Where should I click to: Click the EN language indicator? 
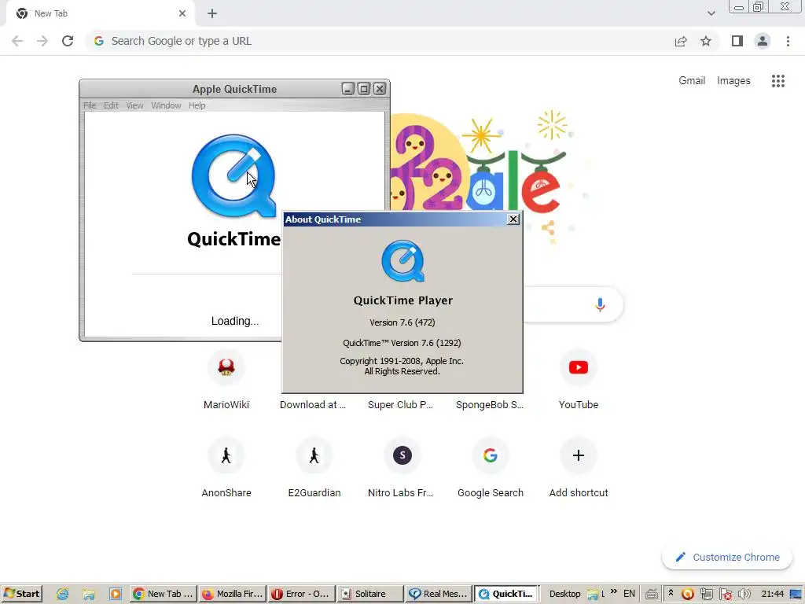(x=629, y=594)
